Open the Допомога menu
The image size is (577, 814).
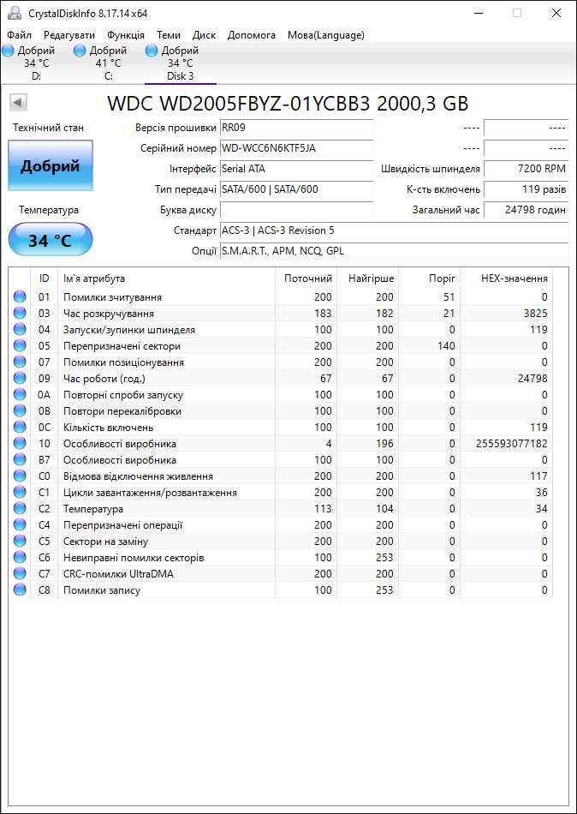251,35
